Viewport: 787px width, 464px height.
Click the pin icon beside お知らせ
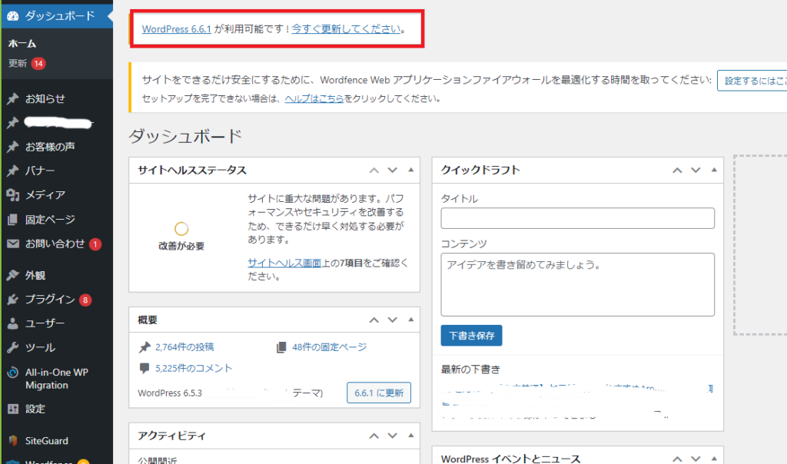coord(13,98)
